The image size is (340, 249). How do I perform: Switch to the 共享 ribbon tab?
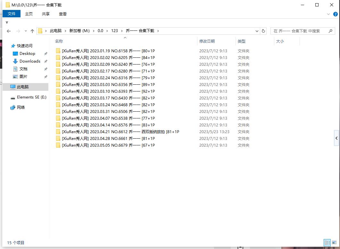(x=46, y=14)
